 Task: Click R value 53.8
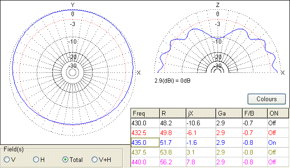click(173, 152)
